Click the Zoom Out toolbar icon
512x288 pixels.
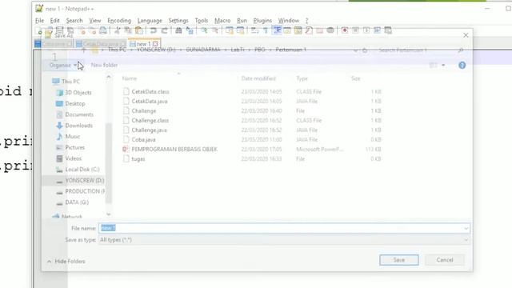pyautogui.click(x=215, y=30)
